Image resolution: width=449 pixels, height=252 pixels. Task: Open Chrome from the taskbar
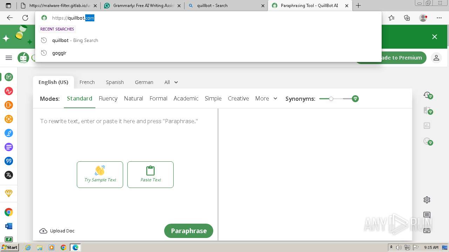click(63, 247)
